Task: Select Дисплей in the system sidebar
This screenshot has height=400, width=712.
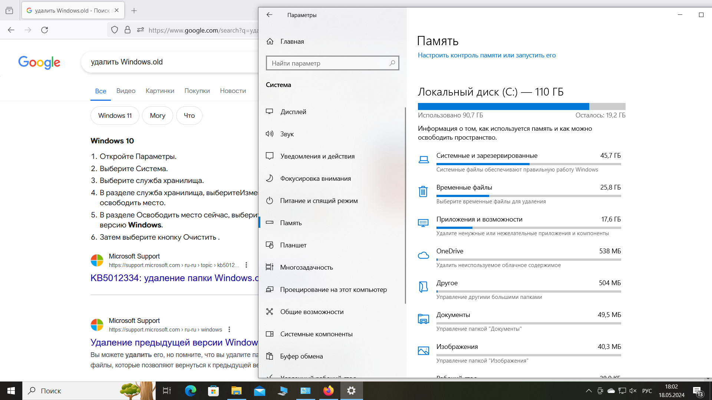Action: (x=293, y=112)
